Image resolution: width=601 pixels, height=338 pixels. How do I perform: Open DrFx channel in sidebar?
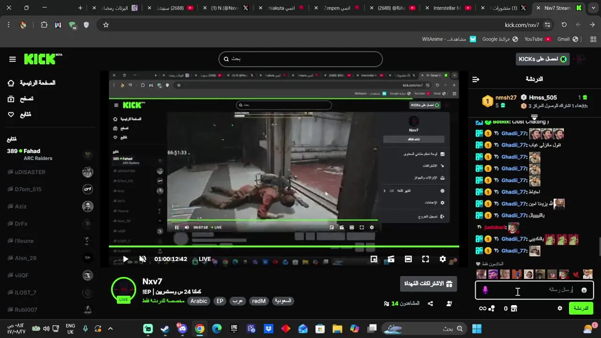(x=50, y=224)
